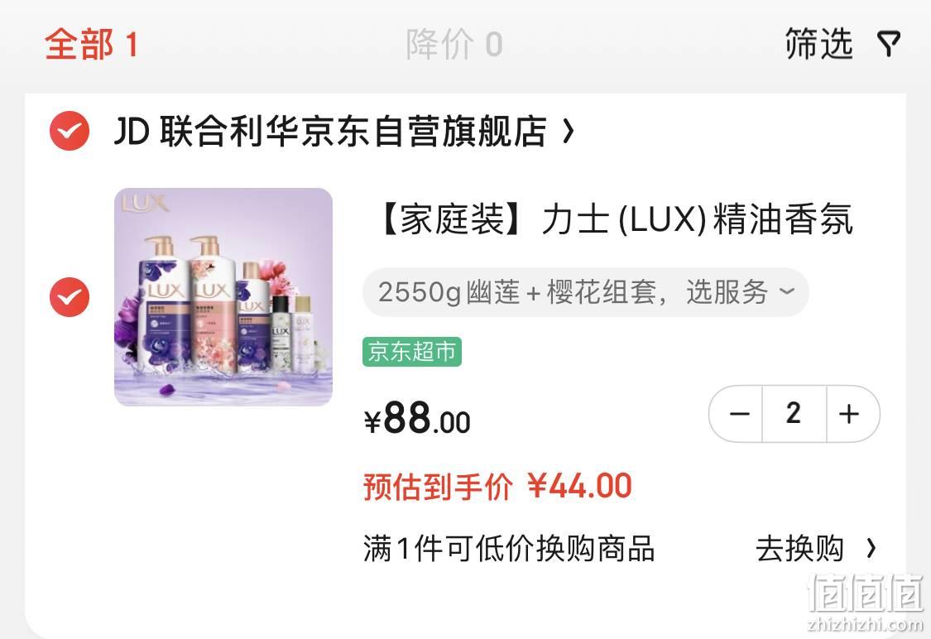Tap the 京东超市 green tag

click(x=412, y=352)
